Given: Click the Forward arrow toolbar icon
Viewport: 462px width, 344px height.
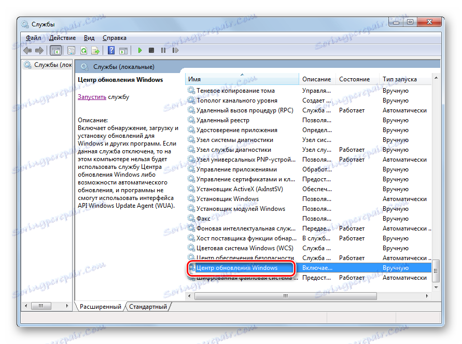Looking at the screenshot, I should [x=39, y=51].
